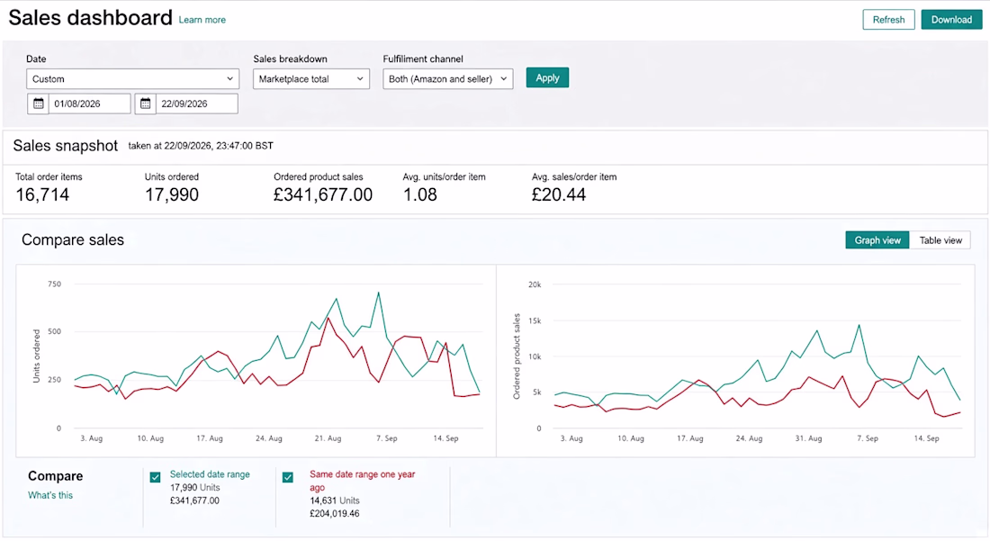990x541 pixels.
Task: Click the start date field 01/08/2026
Action: (x=90, y=104)
